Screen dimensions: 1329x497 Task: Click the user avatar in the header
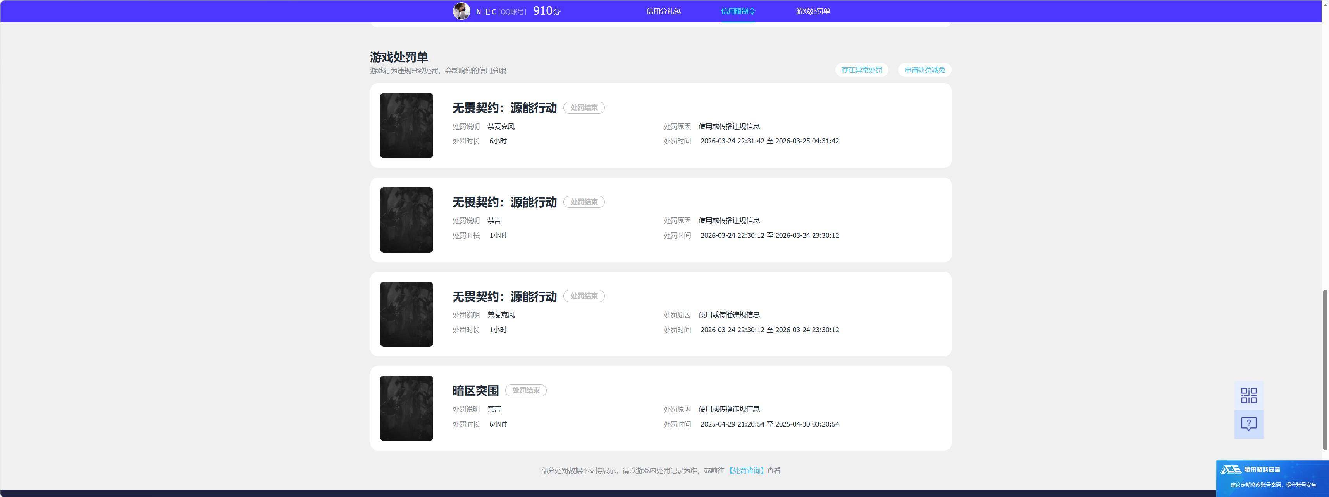coord(461,11)
